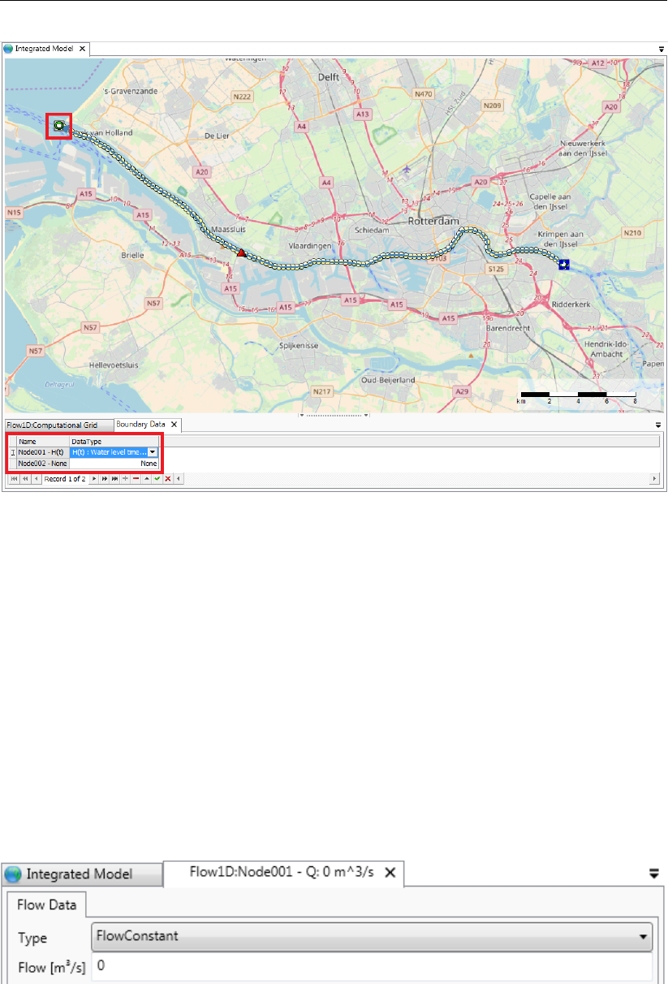
Task: Go to previous record in navigator
Action: 36,479
